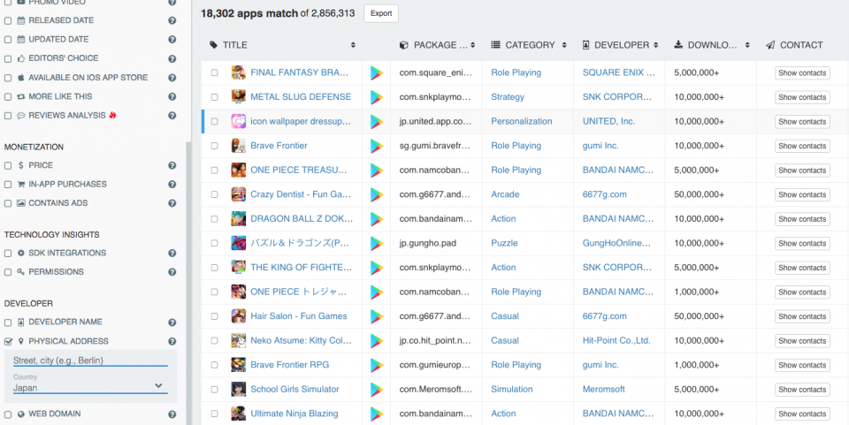Open help icon for Web Domain
The image size is (849, 425).
click(172, 414)
